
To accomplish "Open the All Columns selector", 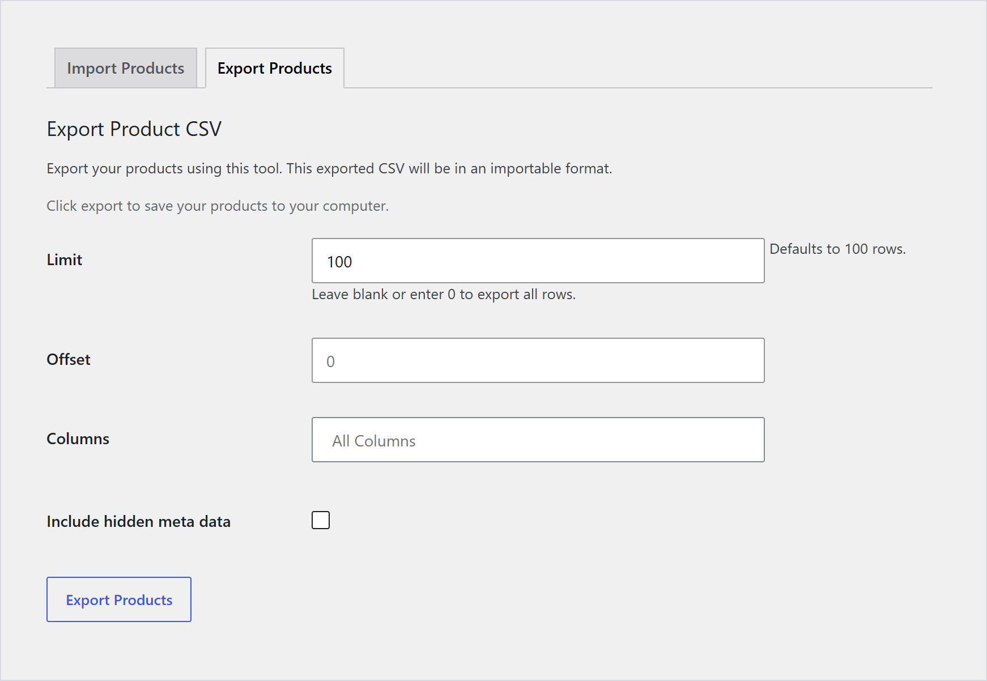I will [538, 440].
